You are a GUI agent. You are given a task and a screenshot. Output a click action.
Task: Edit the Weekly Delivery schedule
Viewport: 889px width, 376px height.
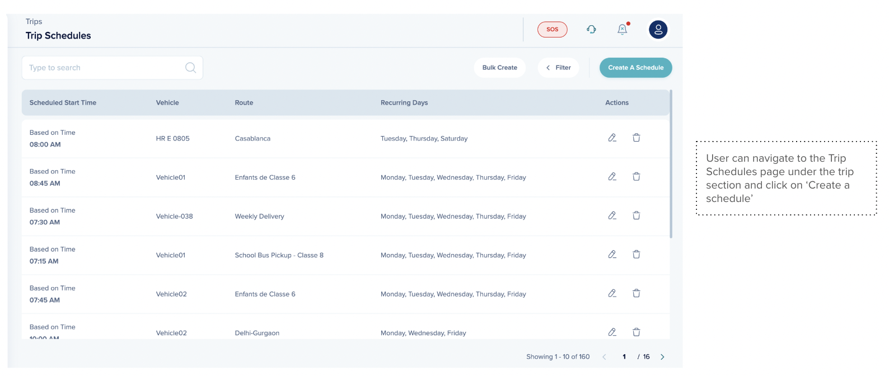612,215
